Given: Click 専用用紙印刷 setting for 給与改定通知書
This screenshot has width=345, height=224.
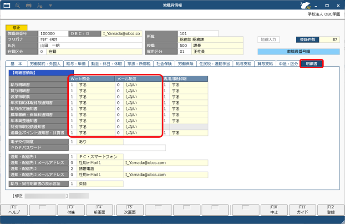Looking at the screenshot, I should [185, 109].
